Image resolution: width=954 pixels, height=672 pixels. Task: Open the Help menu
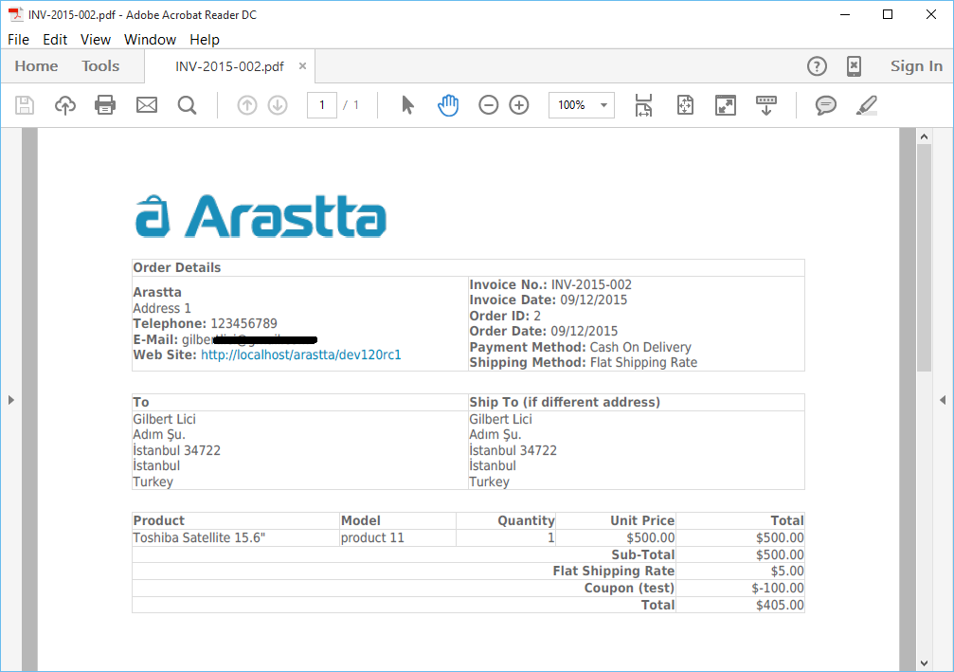(205, 40)
